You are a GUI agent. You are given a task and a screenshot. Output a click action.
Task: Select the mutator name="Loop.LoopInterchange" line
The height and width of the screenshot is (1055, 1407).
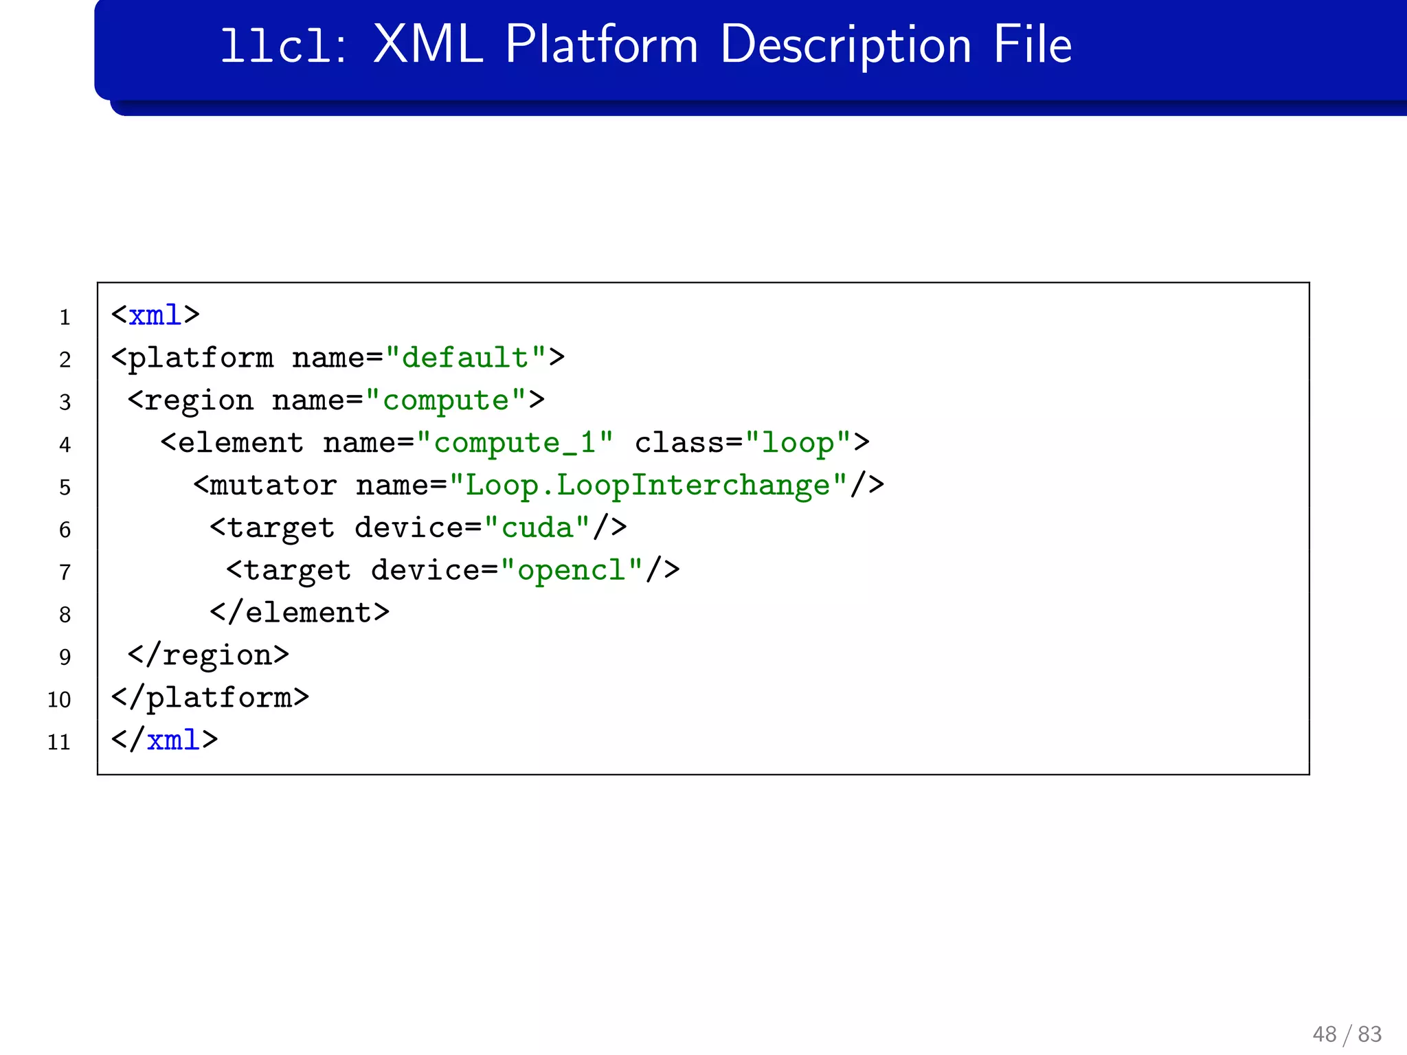point(539,486)
